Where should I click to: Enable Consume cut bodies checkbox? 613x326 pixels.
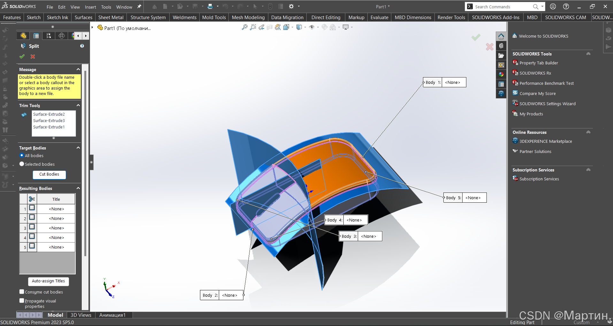pyautogui.click(x=22, y=292)
